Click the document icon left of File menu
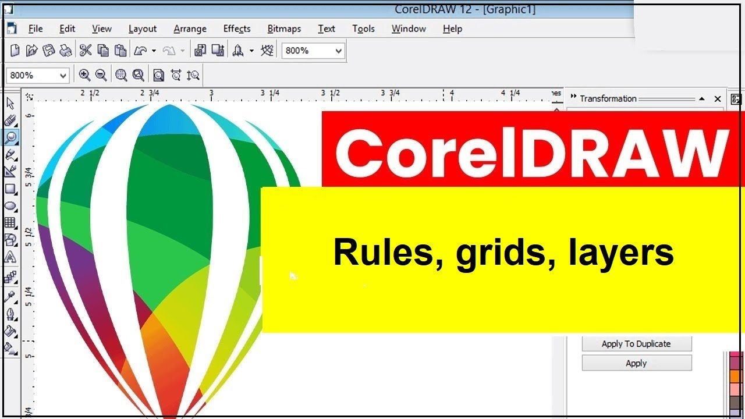The height and width of the screenshot is (419, 745). (x=12, y=29)
